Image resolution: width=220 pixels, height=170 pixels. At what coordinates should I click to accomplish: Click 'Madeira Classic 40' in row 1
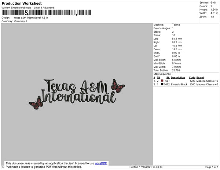click(207, 81)
